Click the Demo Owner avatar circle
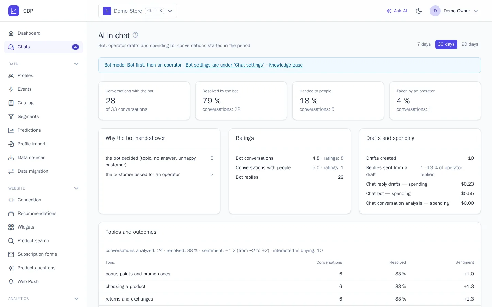 point(435,11)
